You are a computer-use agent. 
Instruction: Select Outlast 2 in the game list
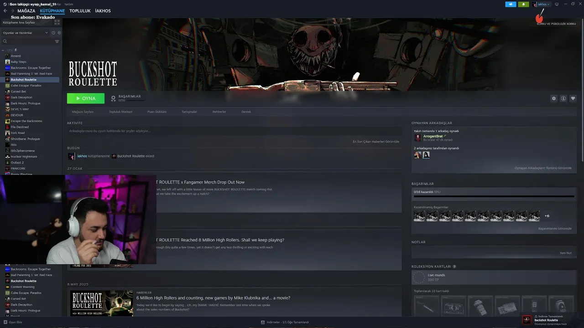(17, 163)
